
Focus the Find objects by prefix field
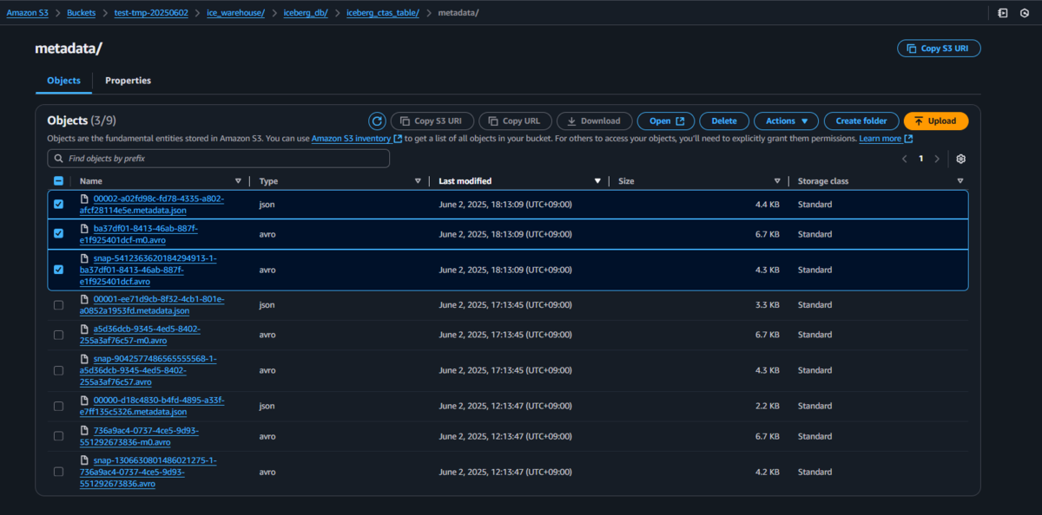point(219,159)
